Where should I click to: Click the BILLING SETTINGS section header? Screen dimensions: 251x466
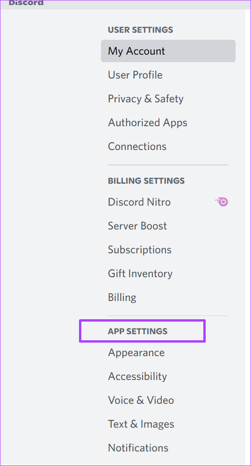click(x=146, y=181)
